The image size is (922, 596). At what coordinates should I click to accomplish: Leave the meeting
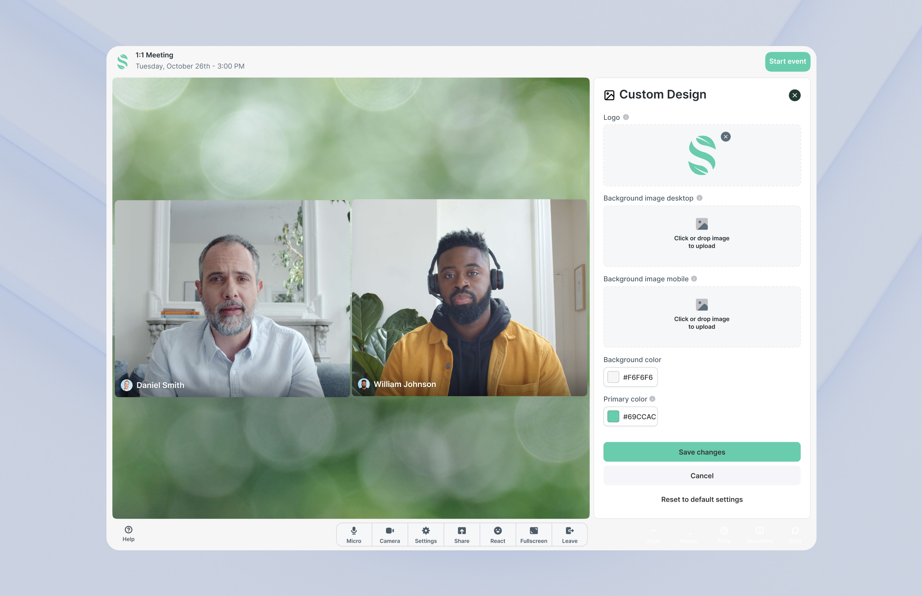[x=569, y=535]
